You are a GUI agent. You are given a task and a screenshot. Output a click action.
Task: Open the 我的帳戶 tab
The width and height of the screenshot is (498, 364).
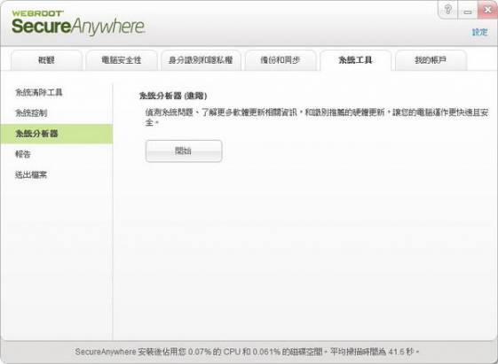tap(431, 60)
